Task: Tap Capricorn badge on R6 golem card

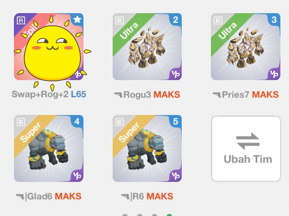Action: click(x=176, y=176)
